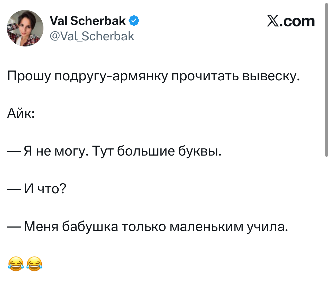
Task: Open Val Scherbak's profile picture
Action: 25,28
